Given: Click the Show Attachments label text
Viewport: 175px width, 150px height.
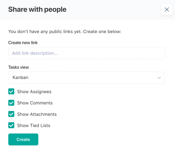Looking at the screenshot, I should pos(37,114).
